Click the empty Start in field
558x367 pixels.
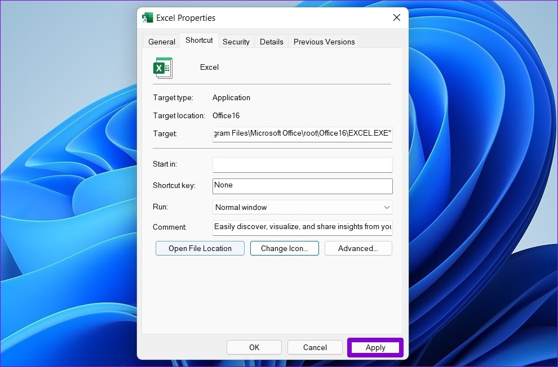[x=302, y=164]
